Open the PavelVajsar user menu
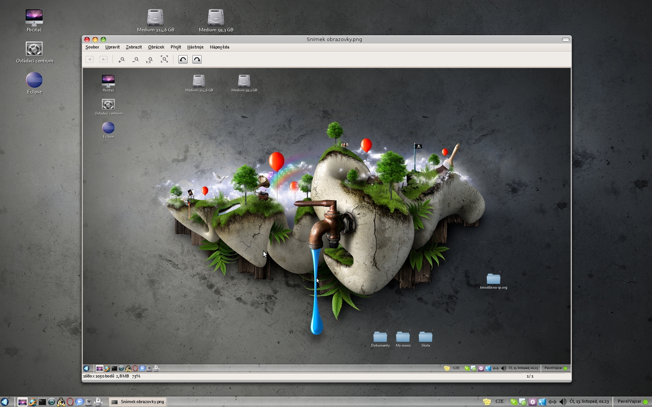 (633, 402)
